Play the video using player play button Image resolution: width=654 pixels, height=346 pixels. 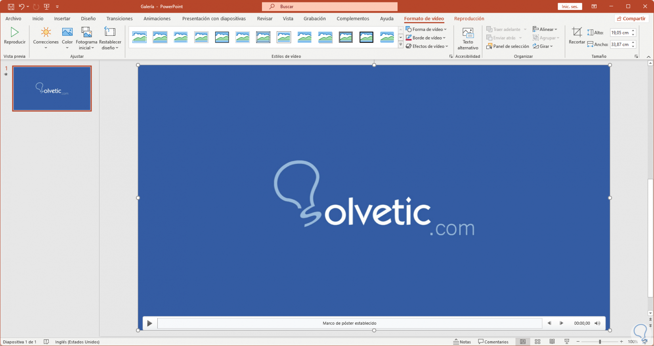pyautogui.click(x=149, y=323)
